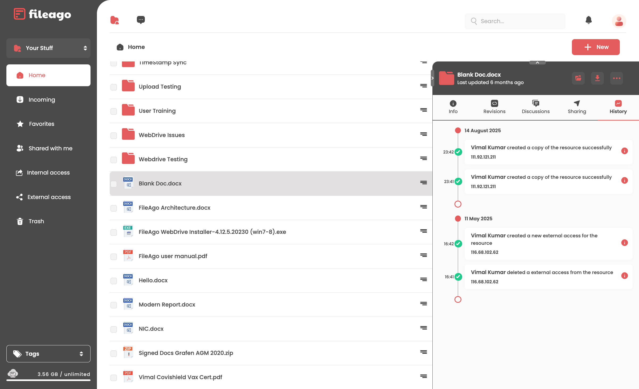Click the fileago logo icon
The width and height of the screenshot is (639, 389).
(19, 14)
